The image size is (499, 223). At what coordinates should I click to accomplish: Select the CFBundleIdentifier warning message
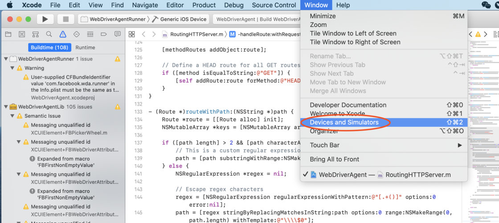[75, 83]
